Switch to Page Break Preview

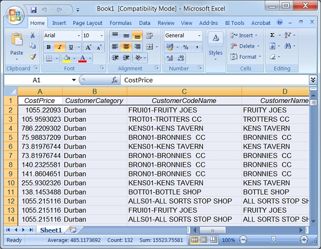pyautogui.click(x=213, y=240)
